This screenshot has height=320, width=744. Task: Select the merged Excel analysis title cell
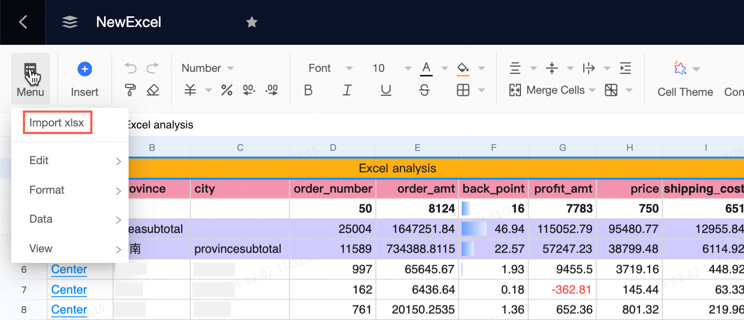[398, 168]
